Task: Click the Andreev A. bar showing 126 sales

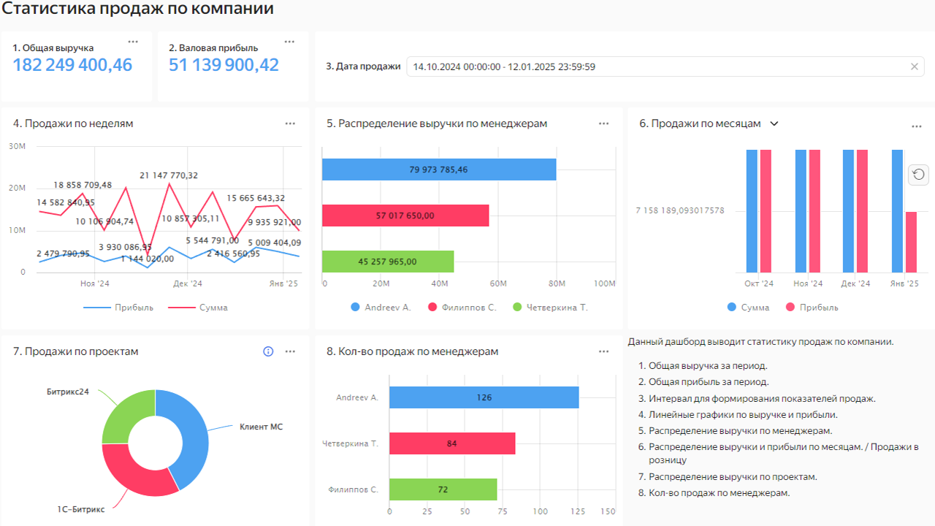Action: [x=484, y=397]
